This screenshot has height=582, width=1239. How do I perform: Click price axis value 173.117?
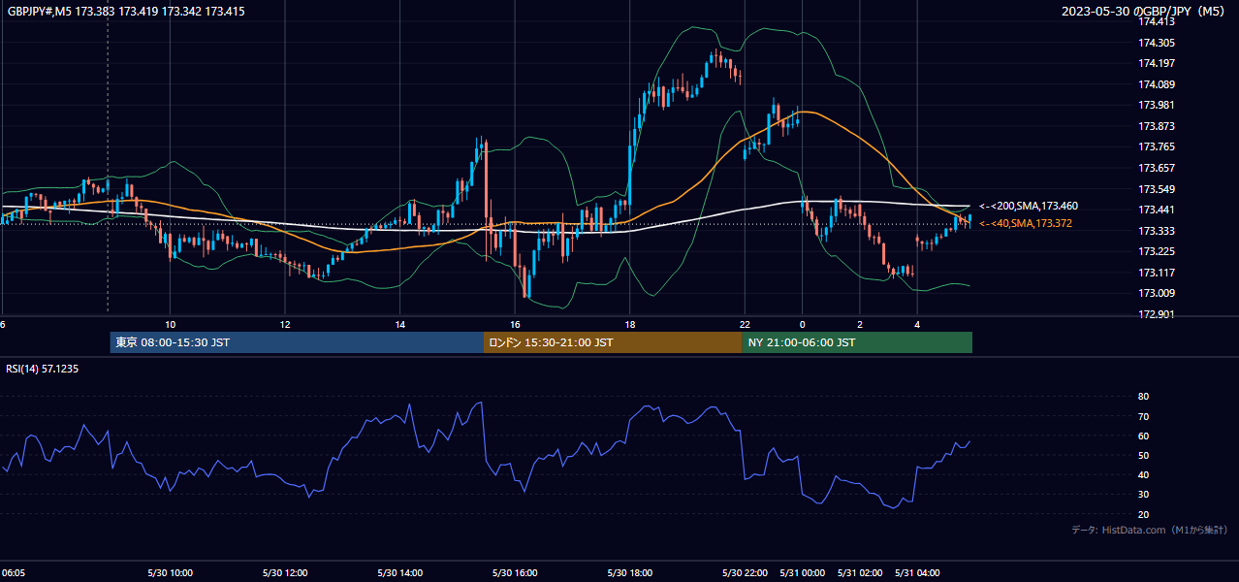pyautogui.click(x=1156, y=273)
